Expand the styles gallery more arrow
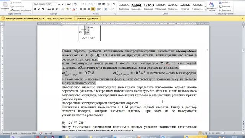Screen dimensions: 245x138 205,10
